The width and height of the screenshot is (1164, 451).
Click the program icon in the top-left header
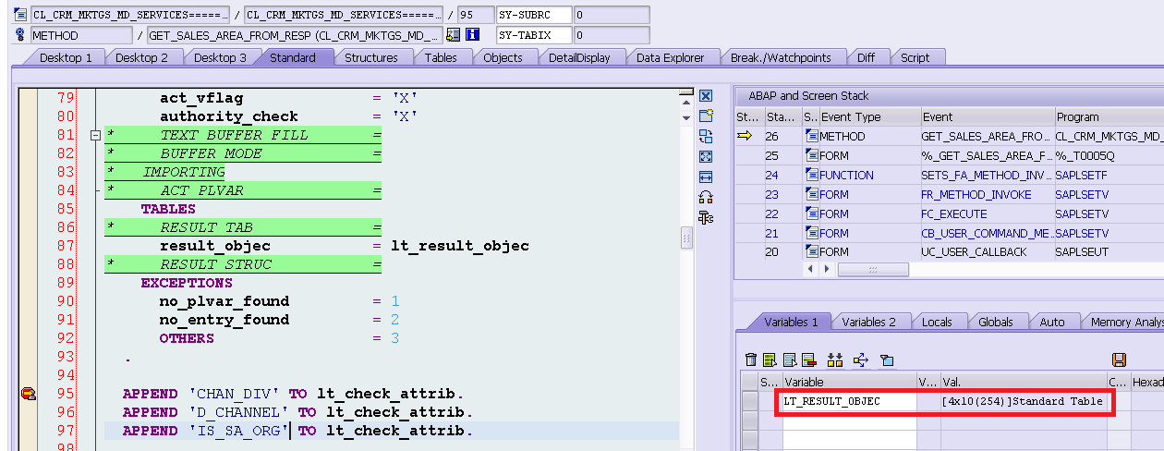tap(22, 15)
